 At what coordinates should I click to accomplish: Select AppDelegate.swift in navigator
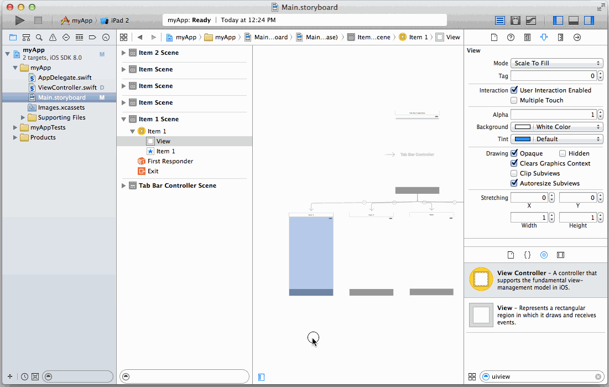coord(65,78)
